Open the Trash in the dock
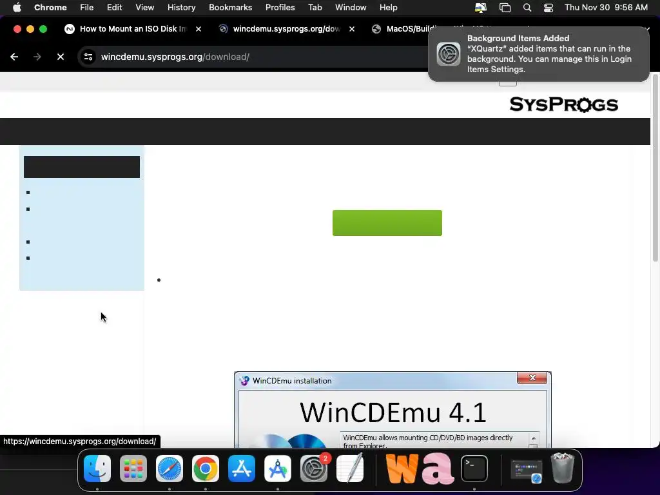 pyautogui.click(x=563, y=469)
